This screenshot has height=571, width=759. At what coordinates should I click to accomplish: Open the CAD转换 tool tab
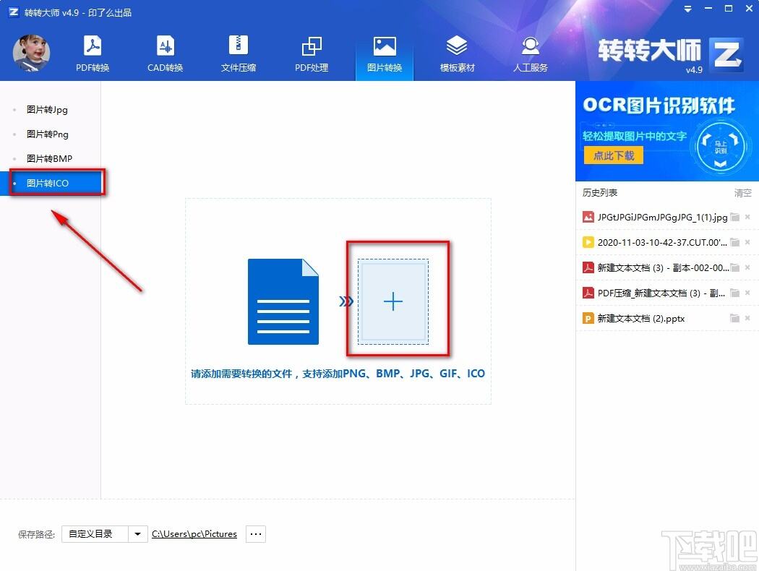(x=165, y=53)
